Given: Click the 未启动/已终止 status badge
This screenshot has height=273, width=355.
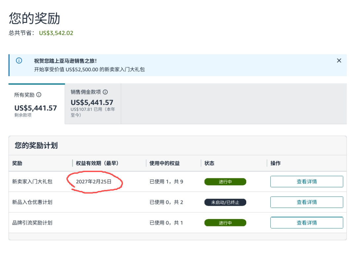Looking at the screenshot, I should [225, 202].
